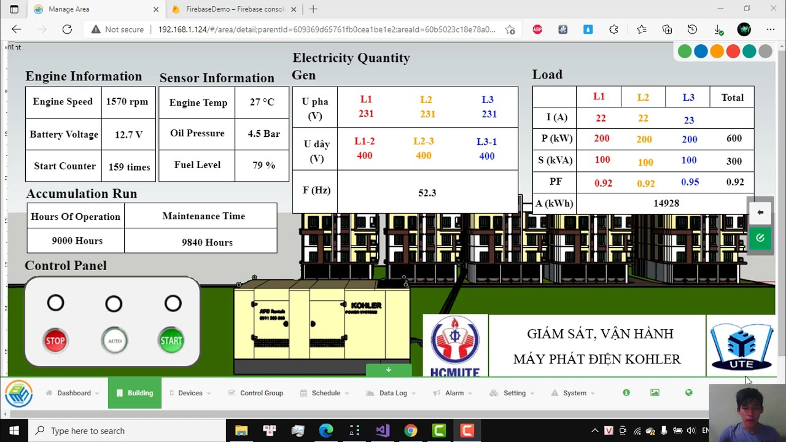This screenshot has height=442, width=786.
Task: Click the page vertical scrollbar
Action: (781, 209)
